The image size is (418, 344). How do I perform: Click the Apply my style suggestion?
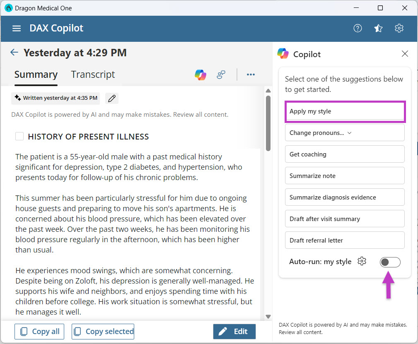click(x=345, y=111)
